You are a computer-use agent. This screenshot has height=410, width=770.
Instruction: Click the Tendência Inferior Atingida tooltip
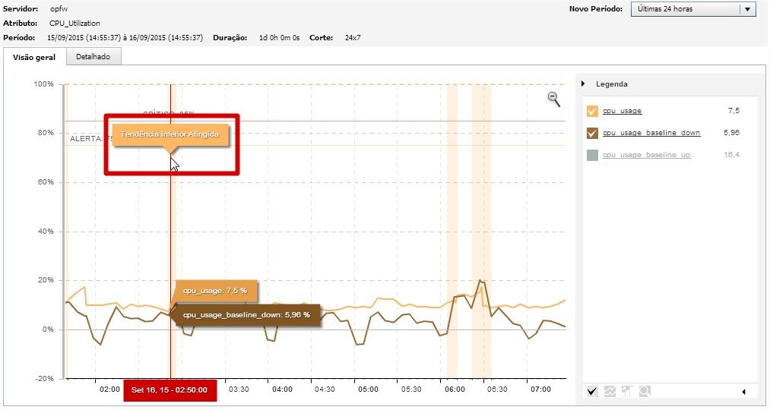pyautogui.click(x=170, y=134)
